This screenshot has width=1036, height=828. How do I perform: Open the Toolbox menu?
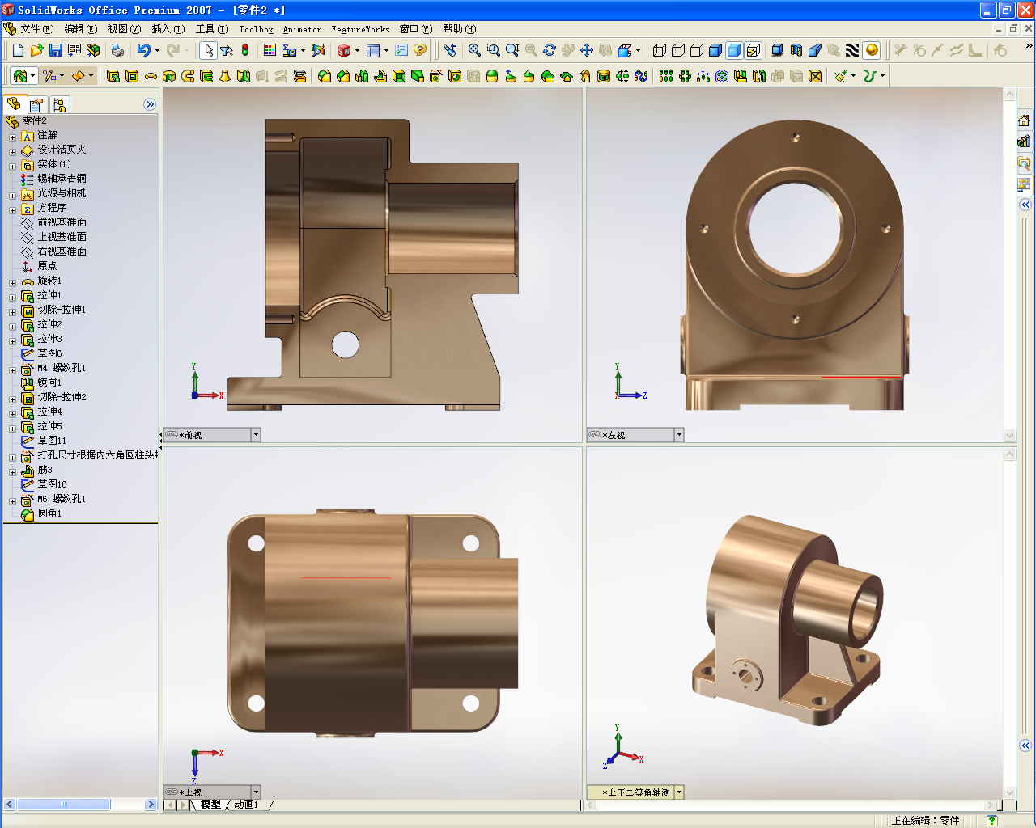(x=256, y=29)
